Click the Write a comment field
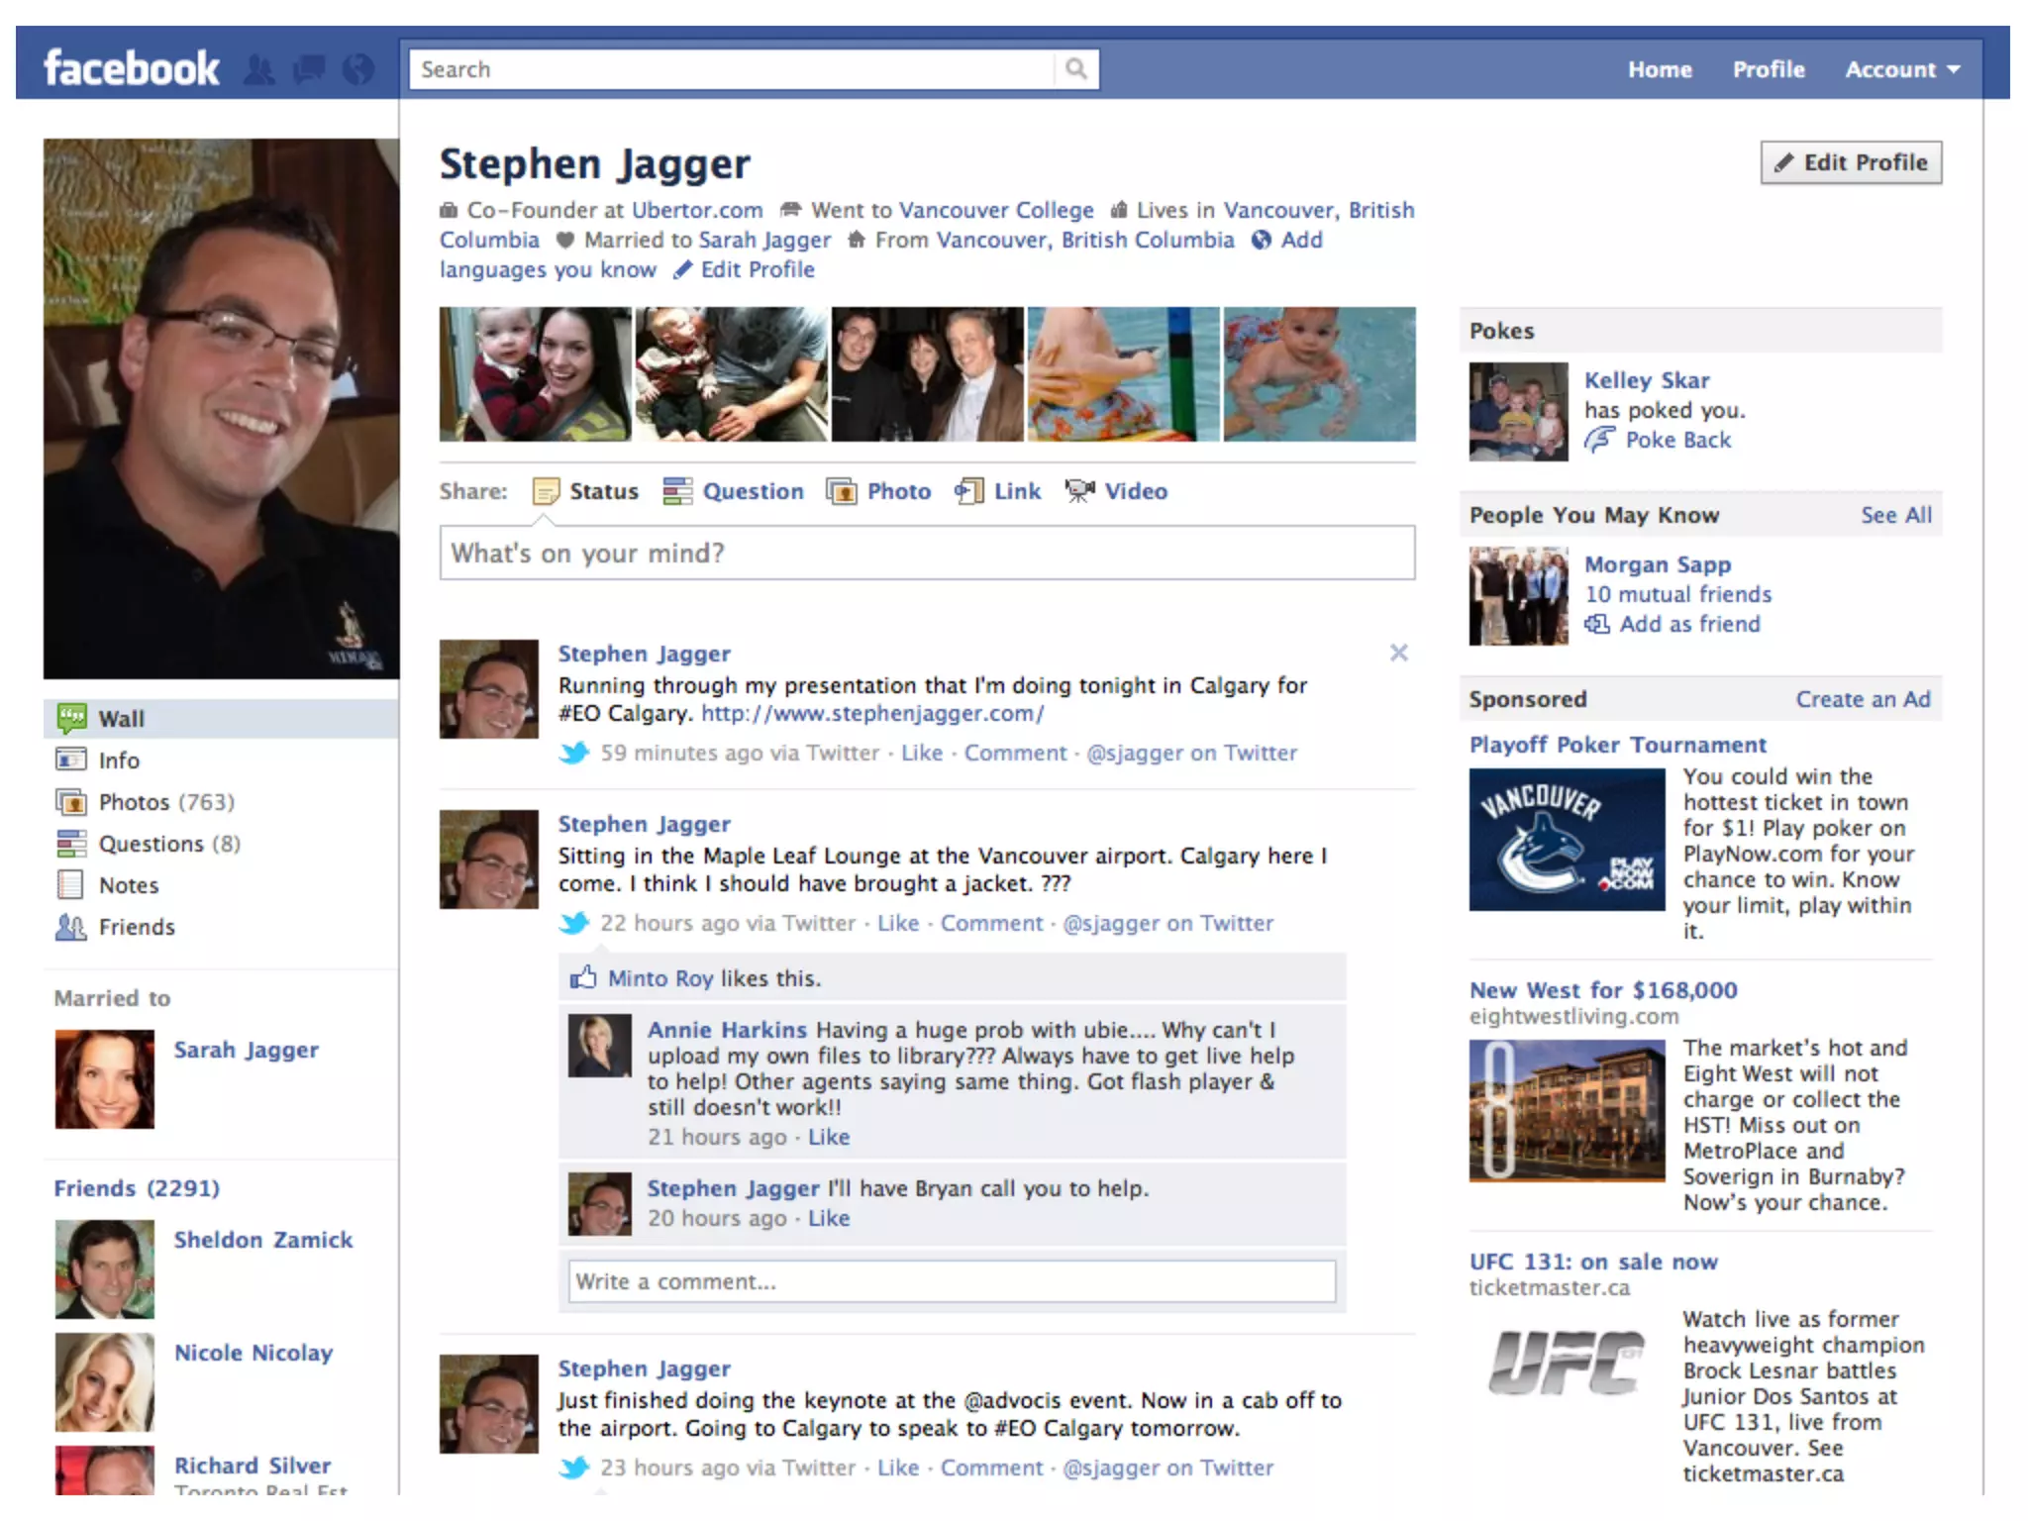2028x1521 pixels. (x=951, y=1281)
